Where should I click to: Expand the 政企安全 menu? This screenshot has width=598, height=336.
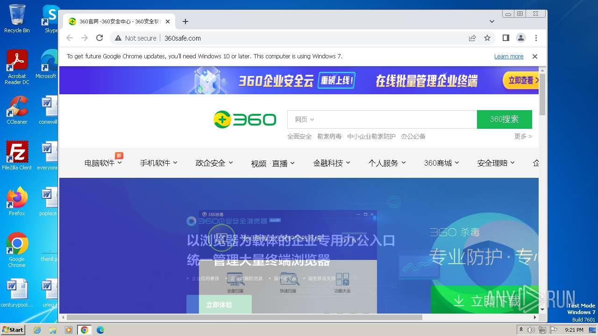pos(214,163)
